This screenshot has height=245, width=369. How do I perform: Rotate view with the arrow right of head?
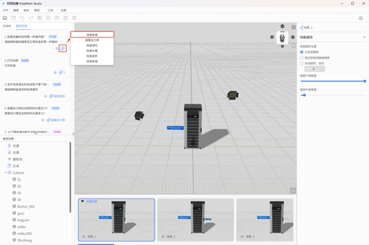coord(293,37)
